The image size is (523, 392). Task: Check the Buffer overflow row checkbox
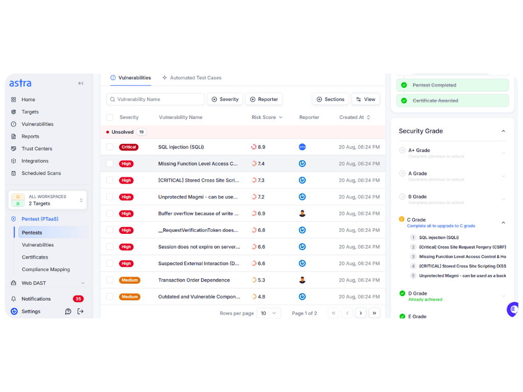click(x=110, y=214)
